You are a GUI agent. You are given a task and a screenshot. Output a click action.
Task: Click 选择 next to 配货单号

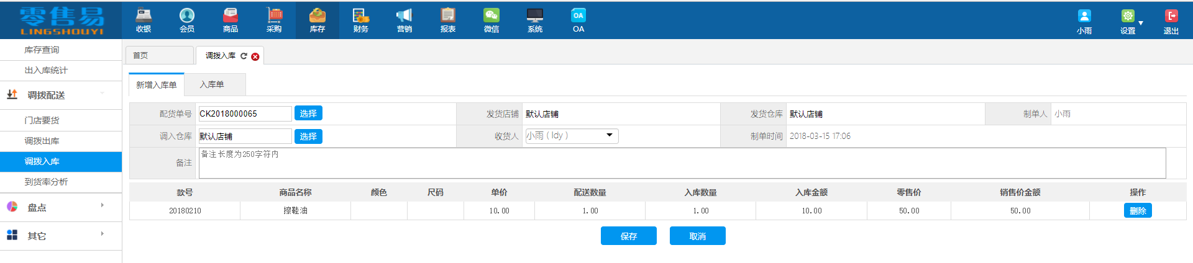click(308, 114)
